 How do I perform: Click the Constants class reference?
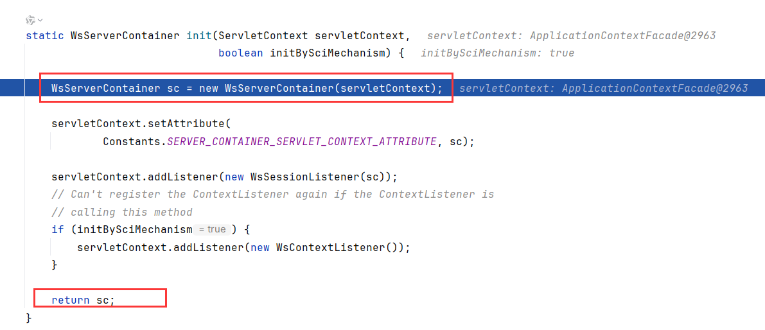(x=132, y=141)
